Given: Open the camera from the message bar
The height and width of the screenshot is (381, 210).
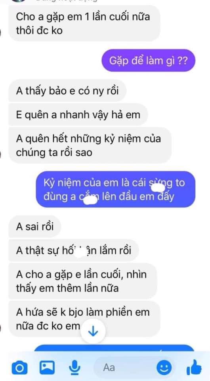Looking at the screenshot, I should point(19,368).
